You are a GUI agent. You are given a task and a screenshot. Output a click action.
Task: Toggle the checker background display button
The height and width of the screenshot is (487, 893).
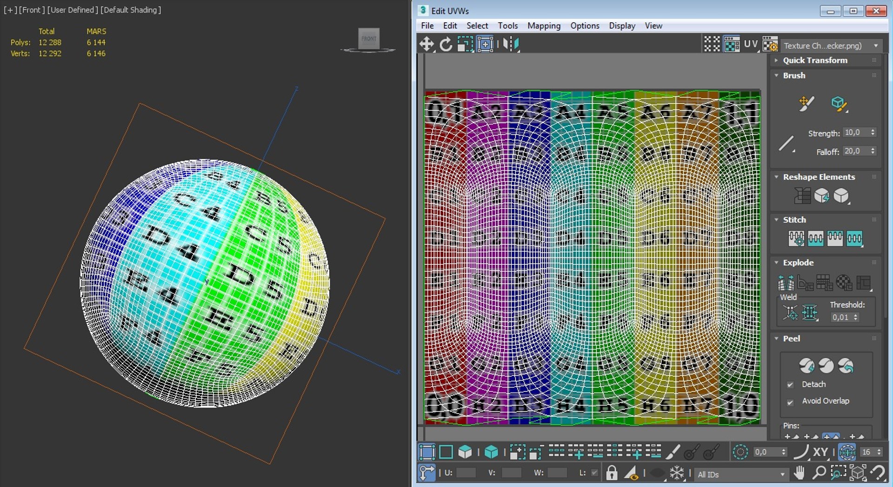732,44
